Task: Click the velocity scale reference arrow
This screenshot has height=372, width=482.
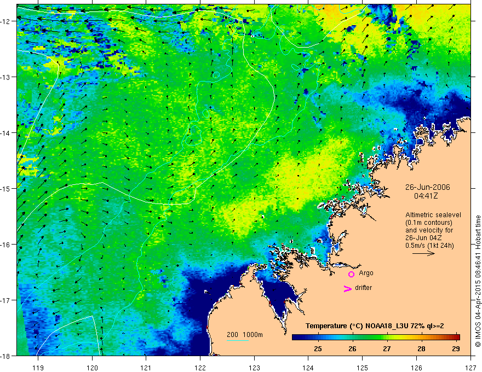Action: (x=423, y=253)
